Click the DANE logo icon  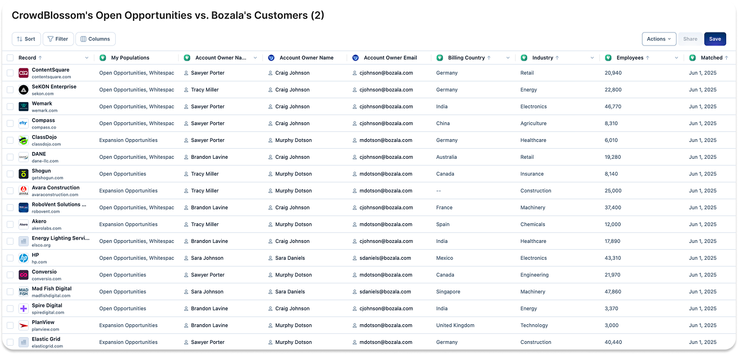click(x=24, y=157)
